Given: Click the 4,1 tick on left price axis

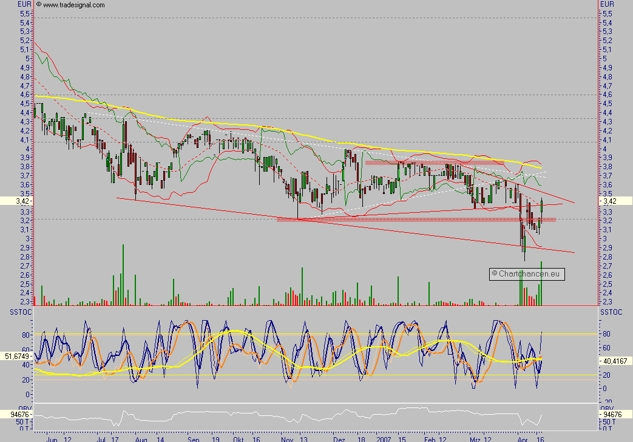Looking at the screenshot, I should point(25,140).
